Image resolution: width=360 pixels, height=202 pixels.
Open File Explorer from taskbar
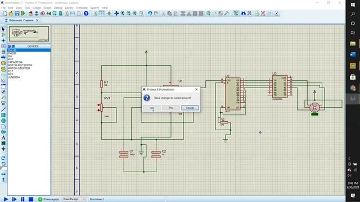(353, 43)
